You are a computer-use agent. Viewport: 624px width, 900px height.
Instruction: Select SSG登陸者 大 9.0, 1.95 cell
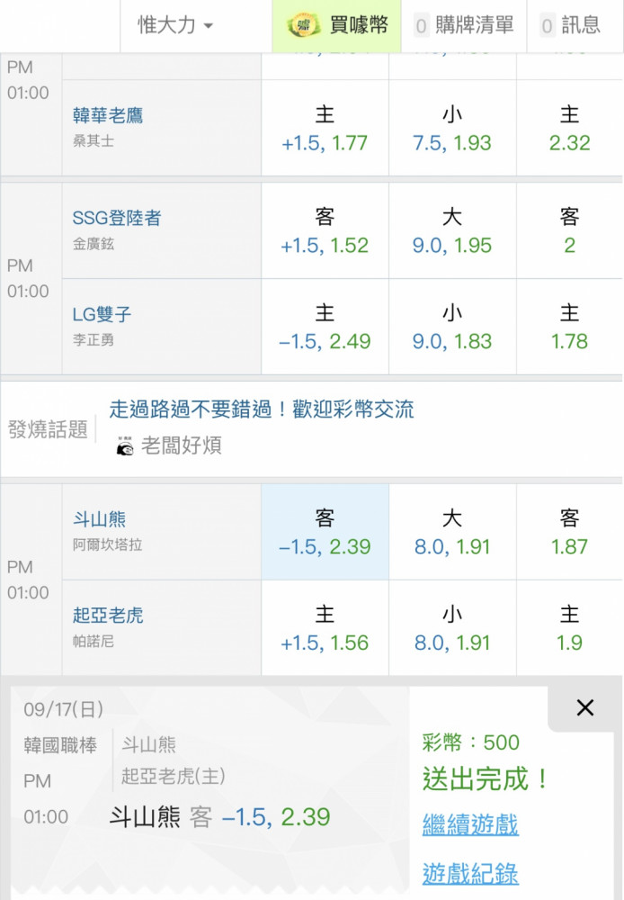point(452,231)
